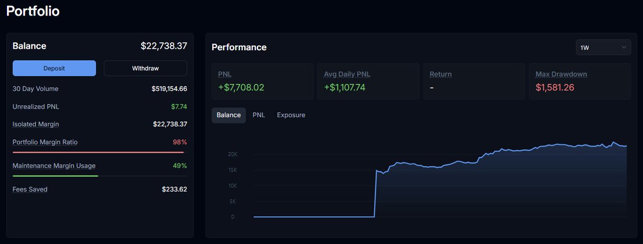Click the Unrealized PNL label
The height and width of the screenshot is (244, 643).
tap(36, 106)
